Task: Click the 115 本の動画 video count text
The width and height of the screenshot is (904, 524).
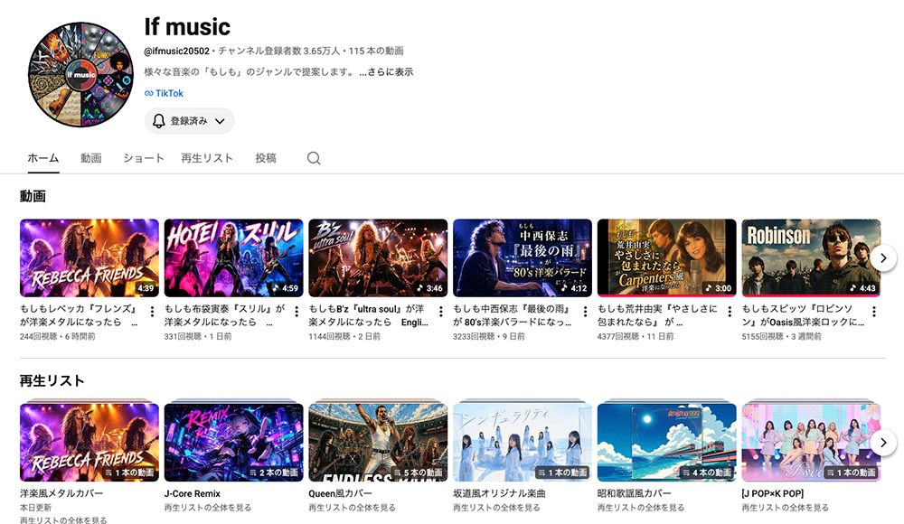Action: pyautogui.click(x=376, y=51)
